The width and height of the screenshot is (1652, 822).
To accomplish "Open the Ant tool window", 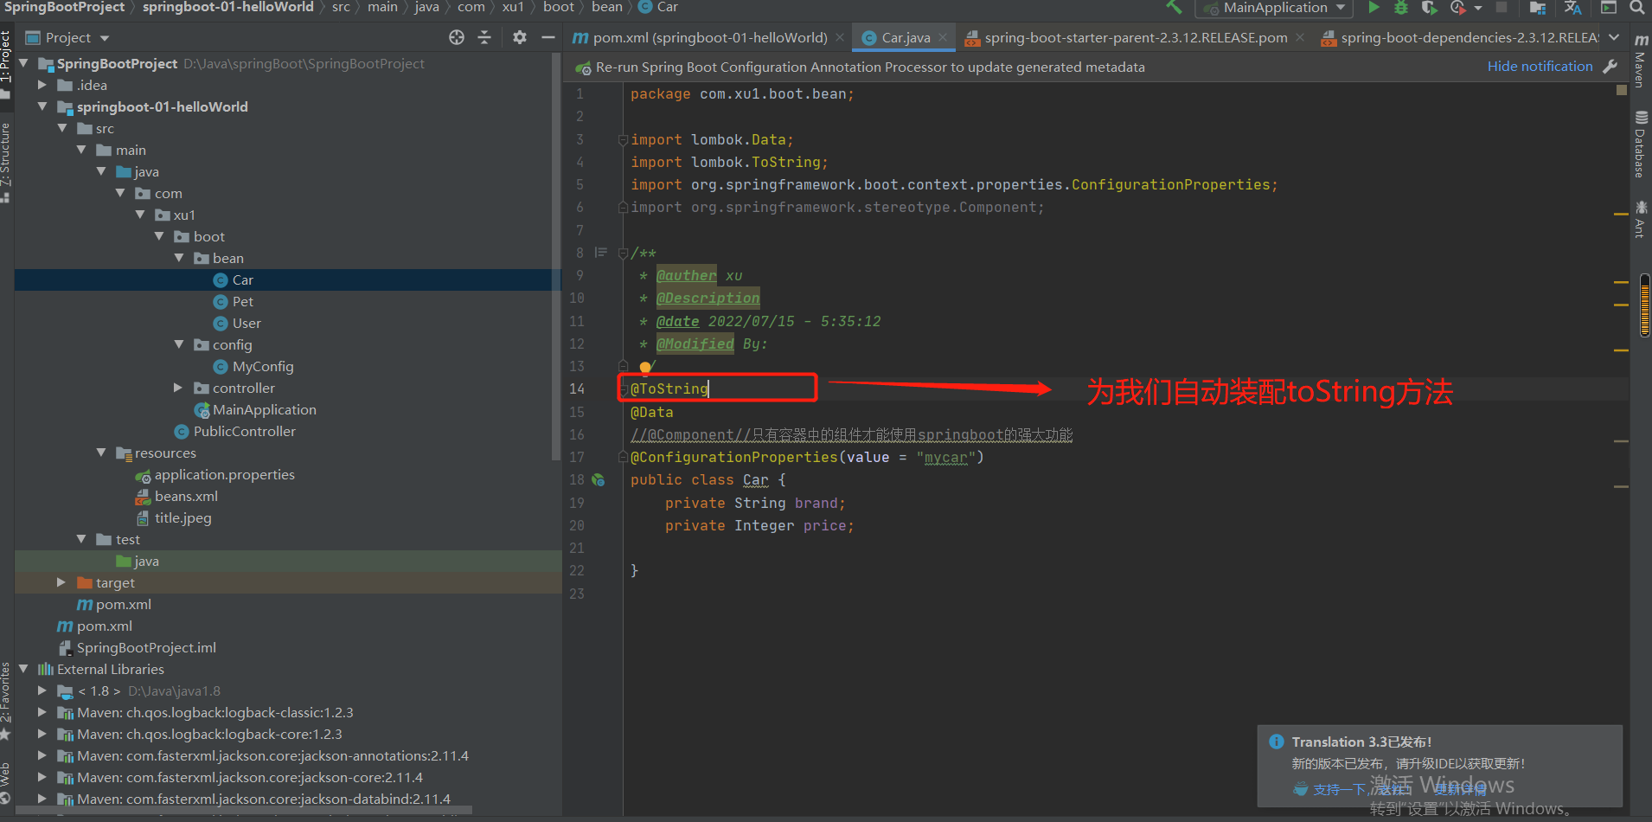I will click(x=1641, y=218).
